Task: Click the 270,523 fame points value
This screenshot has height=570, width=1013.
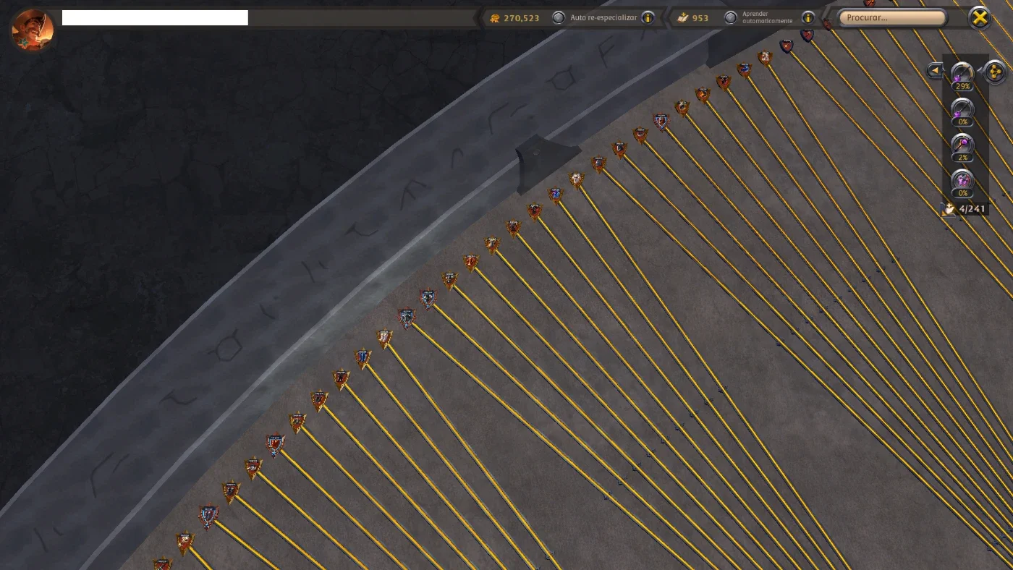Action: pyautogui.click(x=522, y=18)
